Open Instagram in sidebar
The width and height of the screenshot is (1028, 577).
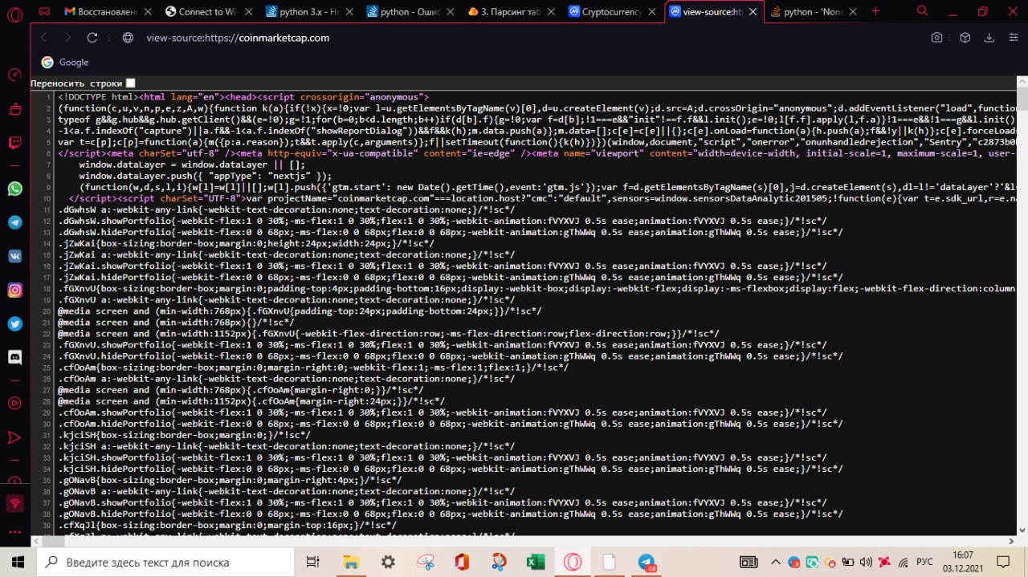pyautogui.click(x=14, y=290)
